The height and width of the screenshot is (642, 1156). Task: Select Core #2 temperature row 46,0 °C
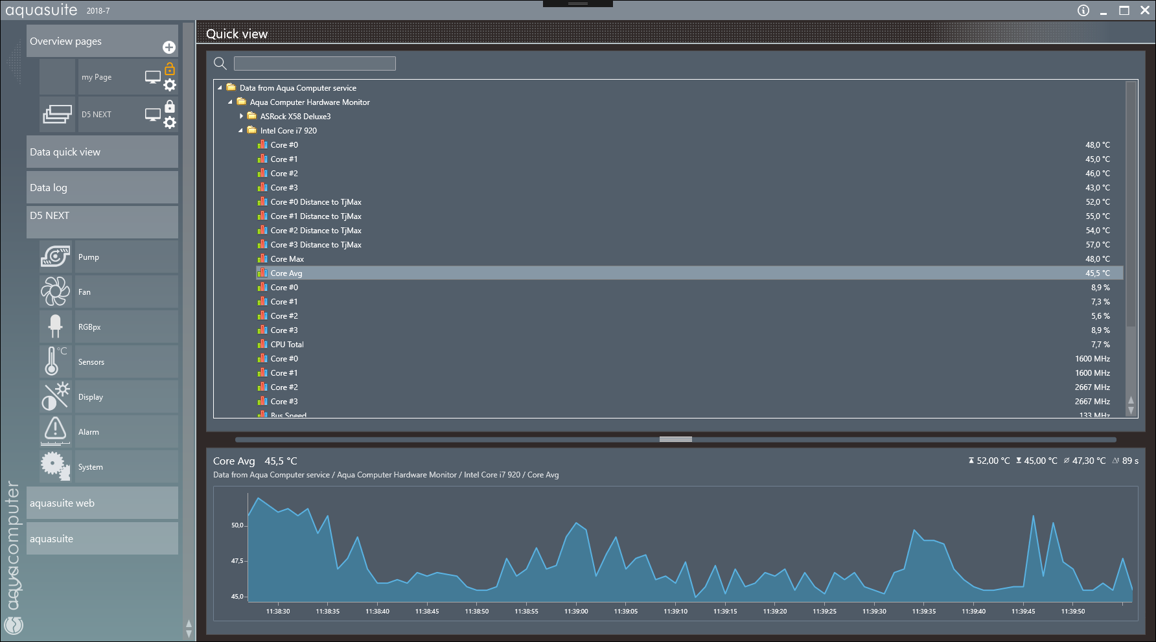pyautogui.click(x=689, y=173)
